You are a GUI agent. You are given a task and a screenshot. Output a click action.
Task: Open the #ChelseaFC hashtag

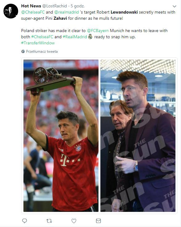tap(42, 37)
